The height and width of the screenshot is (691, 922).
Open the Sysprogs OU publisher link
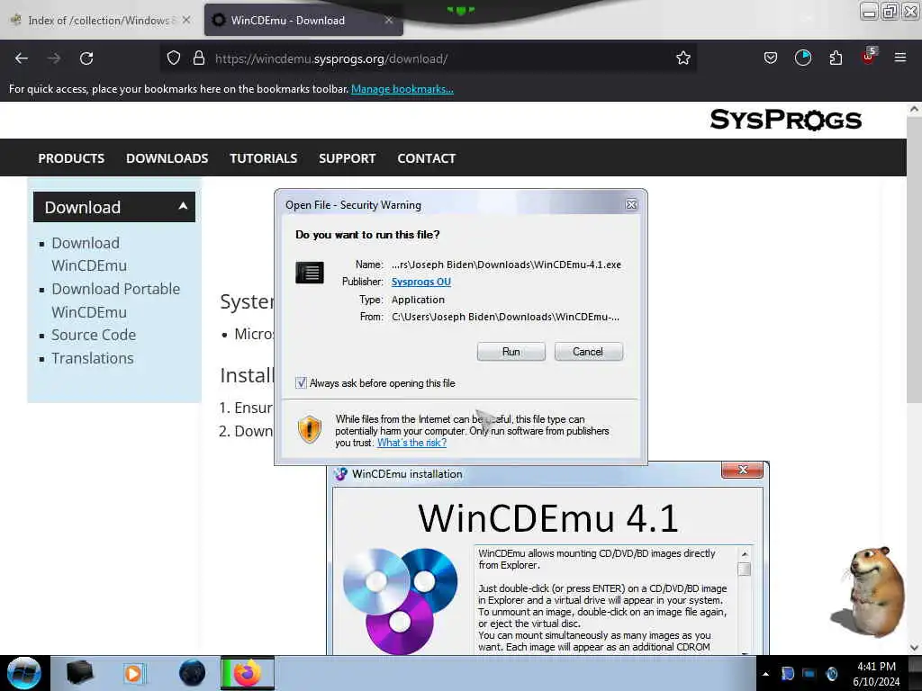[421, 282]
